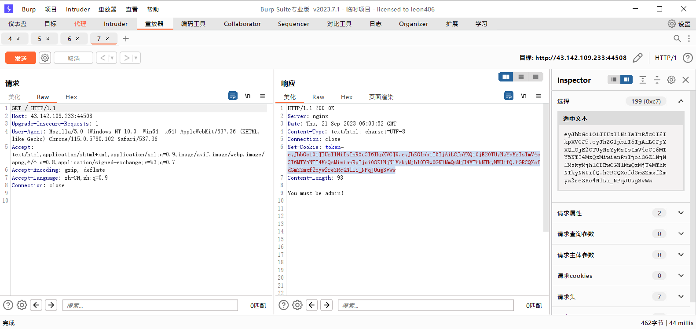Screen dimensions: 696x329
Task: Add a new Repeater tab with the plus icon
Action: point(126,39)
